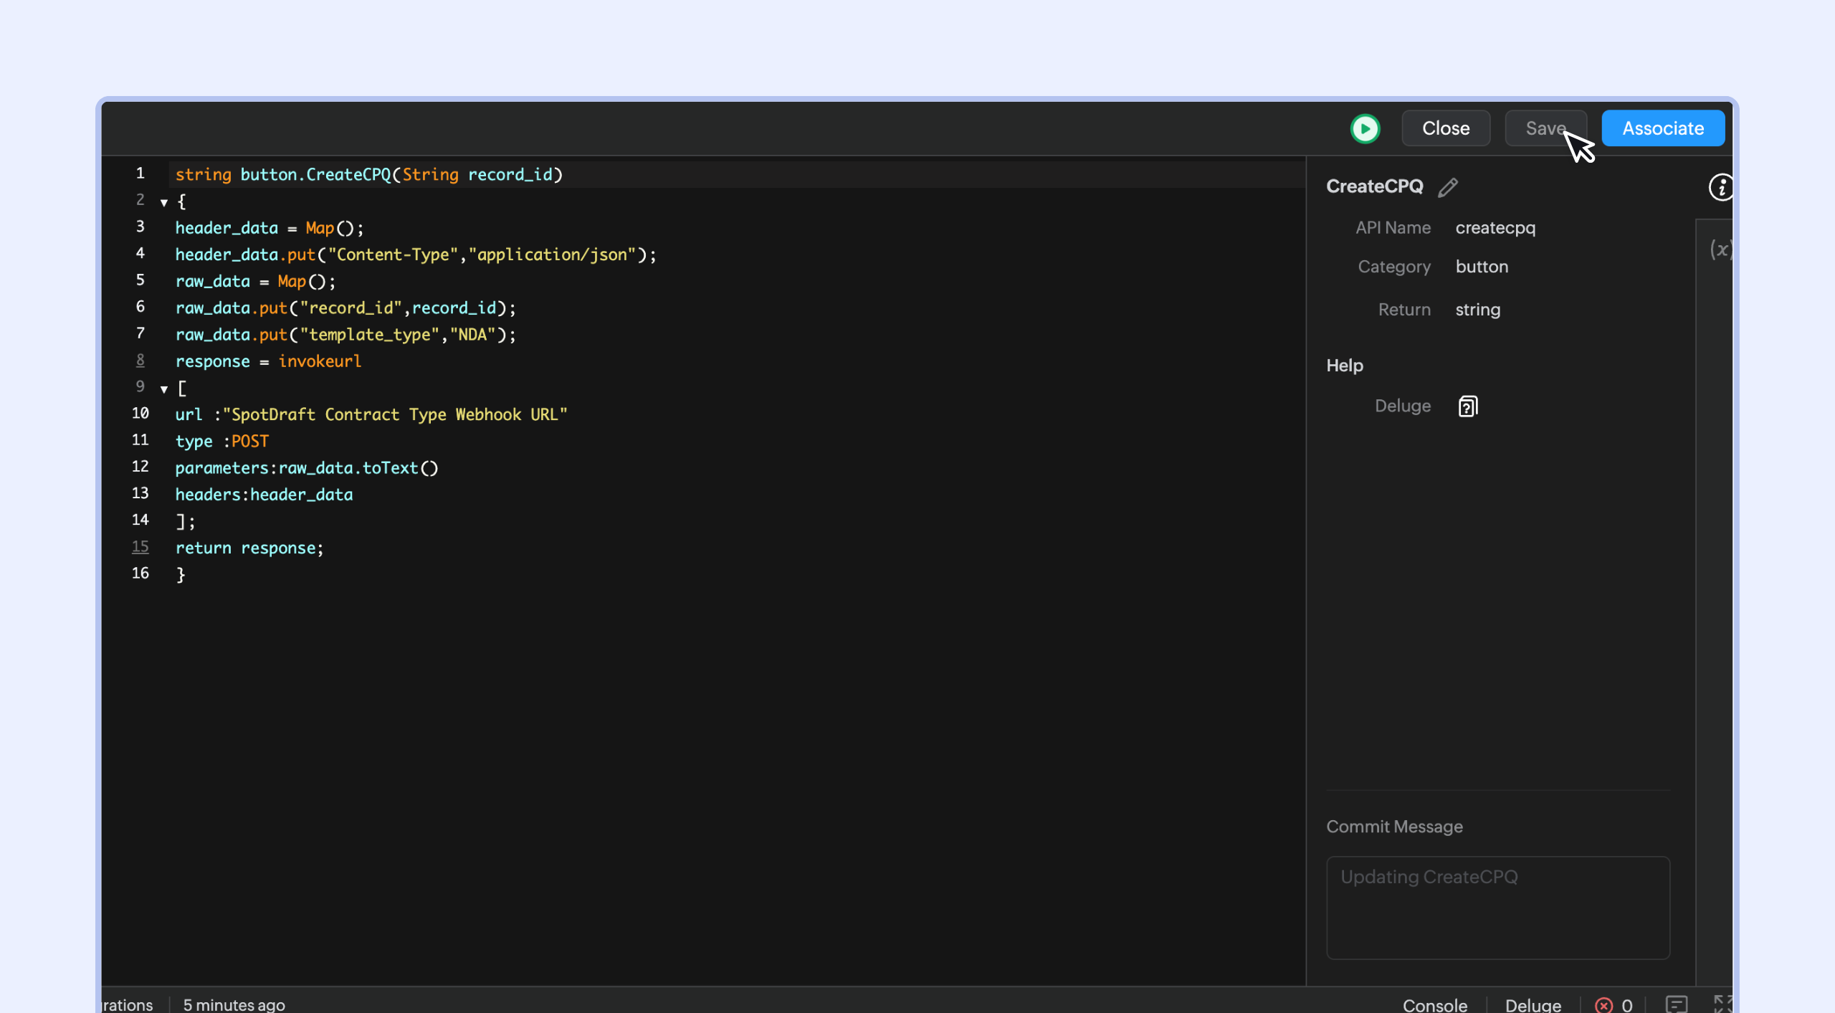Click line number 15 in the gutter
The height and width of the screenshot is (1013, 1835).
pos(140,547)
